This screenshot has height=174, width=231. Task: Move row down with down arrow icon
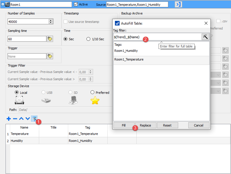pos(28,118)
